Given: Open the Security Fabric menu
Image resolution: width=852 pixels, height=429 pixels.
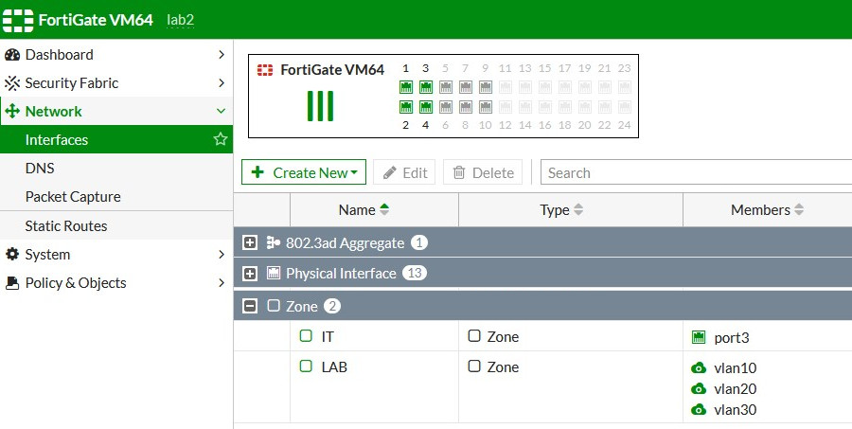Looking at the screenshot, I should pyautogui.click(x=116, y=82).
